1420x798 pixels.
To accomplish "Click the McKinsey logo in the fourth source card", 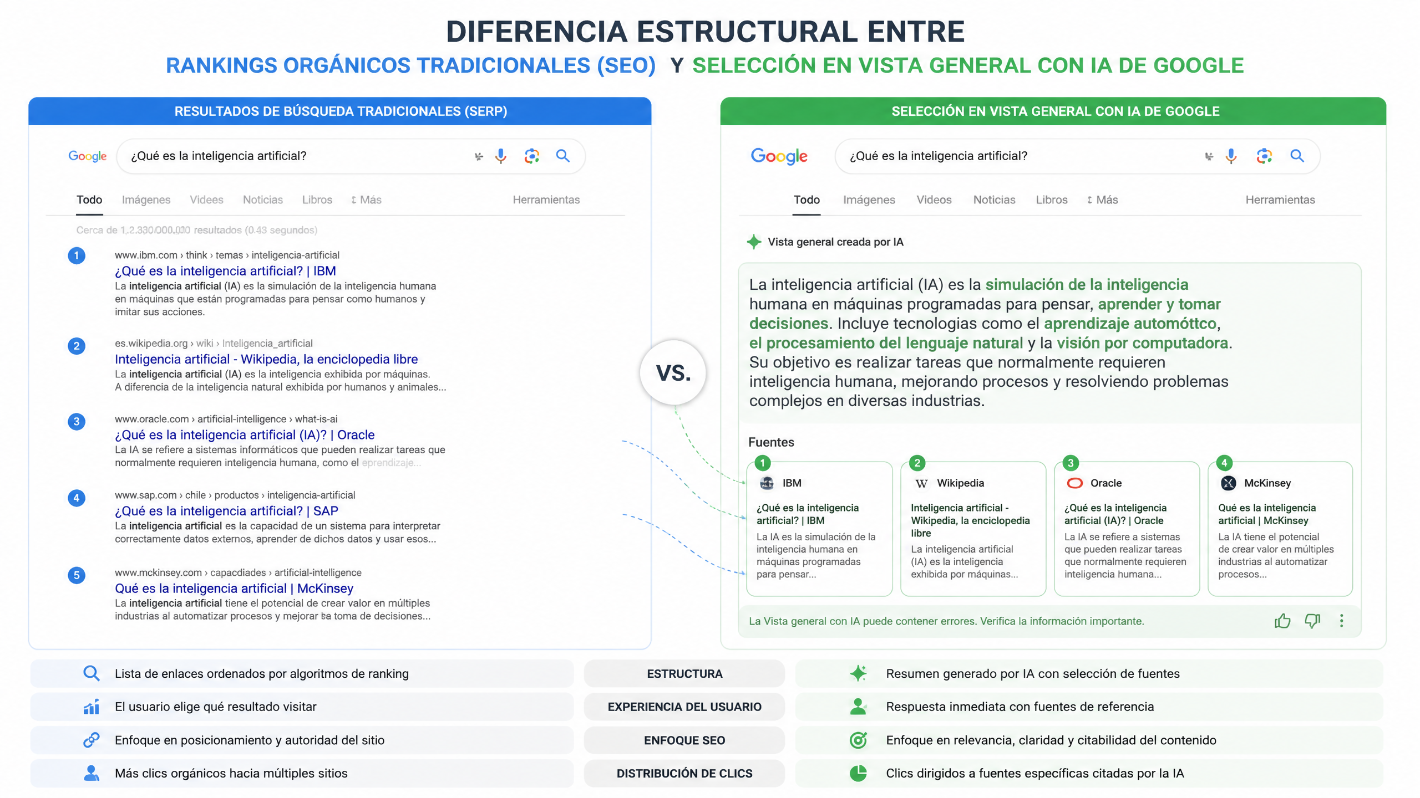I will point(1228,483).
